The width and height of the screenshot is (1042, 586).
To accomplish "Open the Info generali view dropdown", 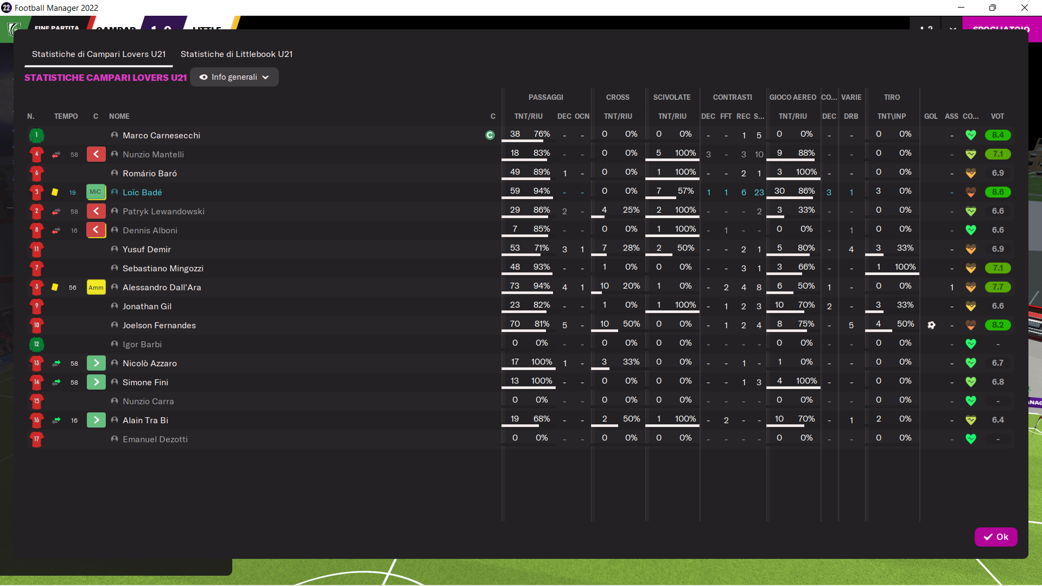I will (234, 77).
